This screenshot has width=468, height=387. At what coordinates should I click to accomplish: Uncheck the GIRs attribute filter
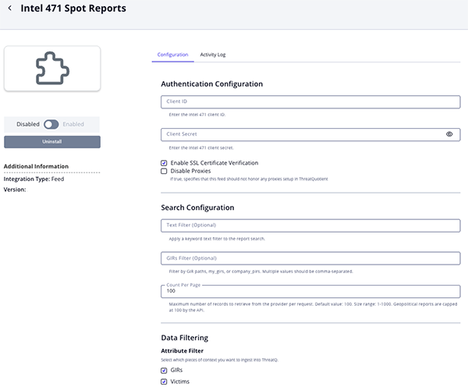[164, 371]
